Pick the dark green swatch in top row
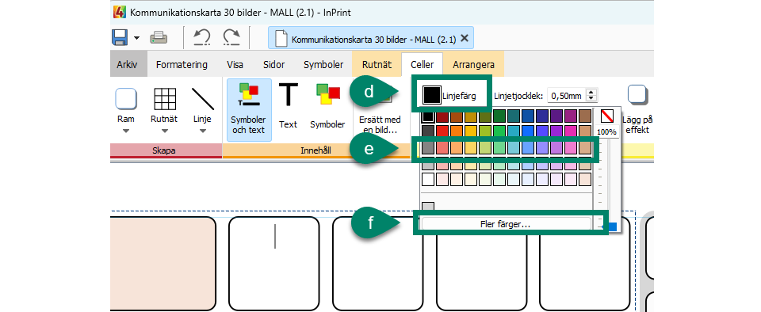The image size is (761, 312). (500, 116)
